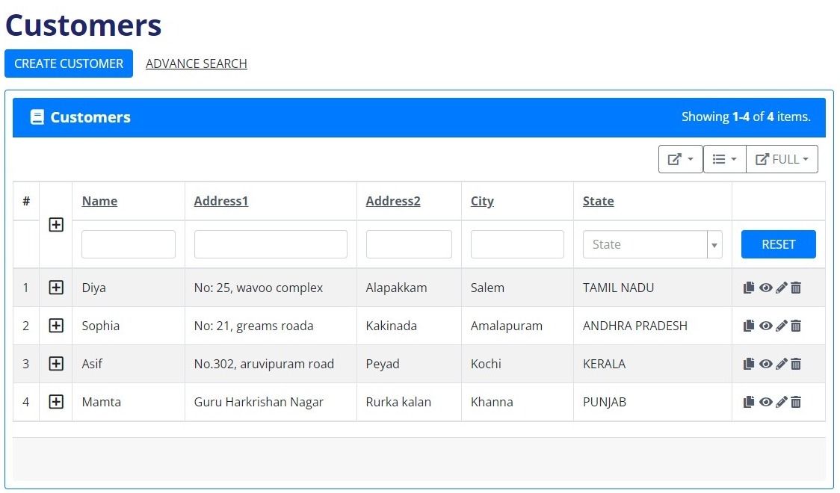840x493 pixels.
Task: Open the ADVANCE SEARCH link
Action: coord(196,63)
